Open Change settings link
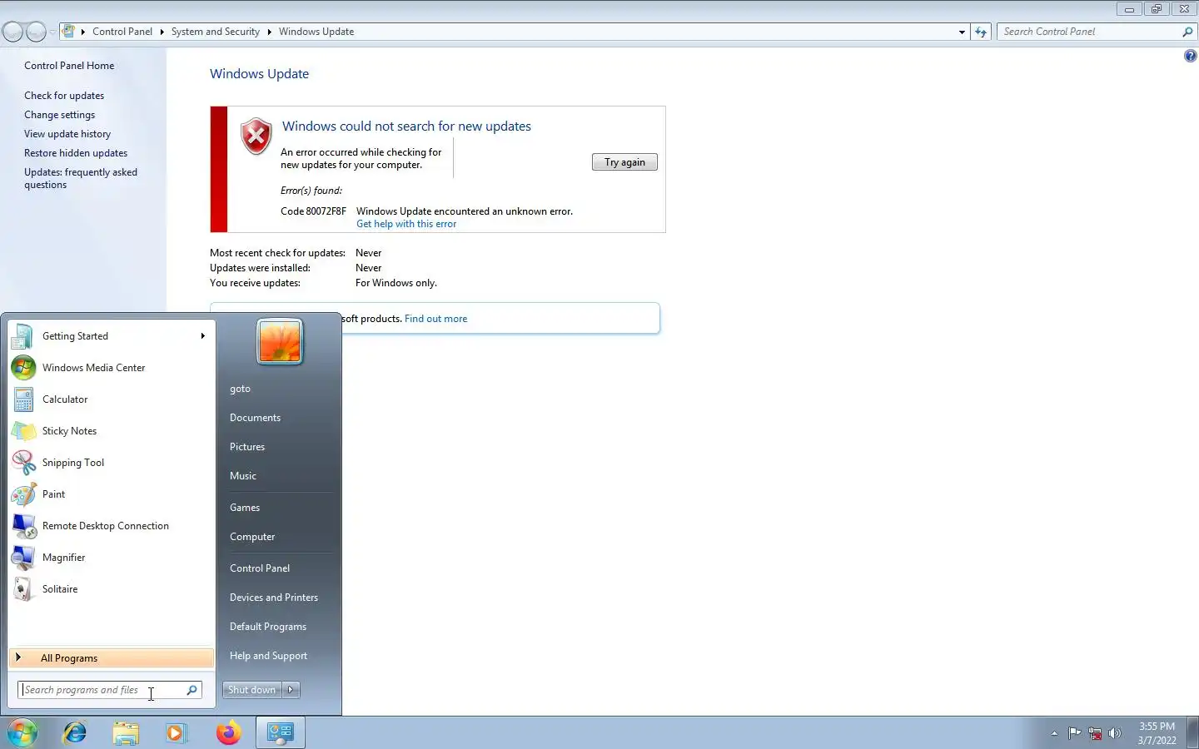 tap(59, 115)
